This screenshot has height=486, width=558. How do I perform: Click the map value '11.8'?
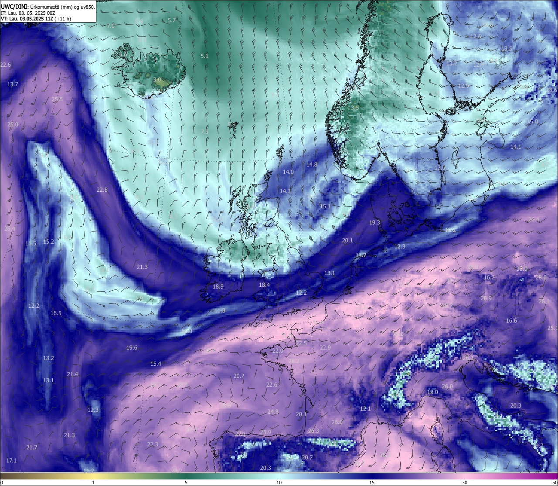tap(220, 311)
